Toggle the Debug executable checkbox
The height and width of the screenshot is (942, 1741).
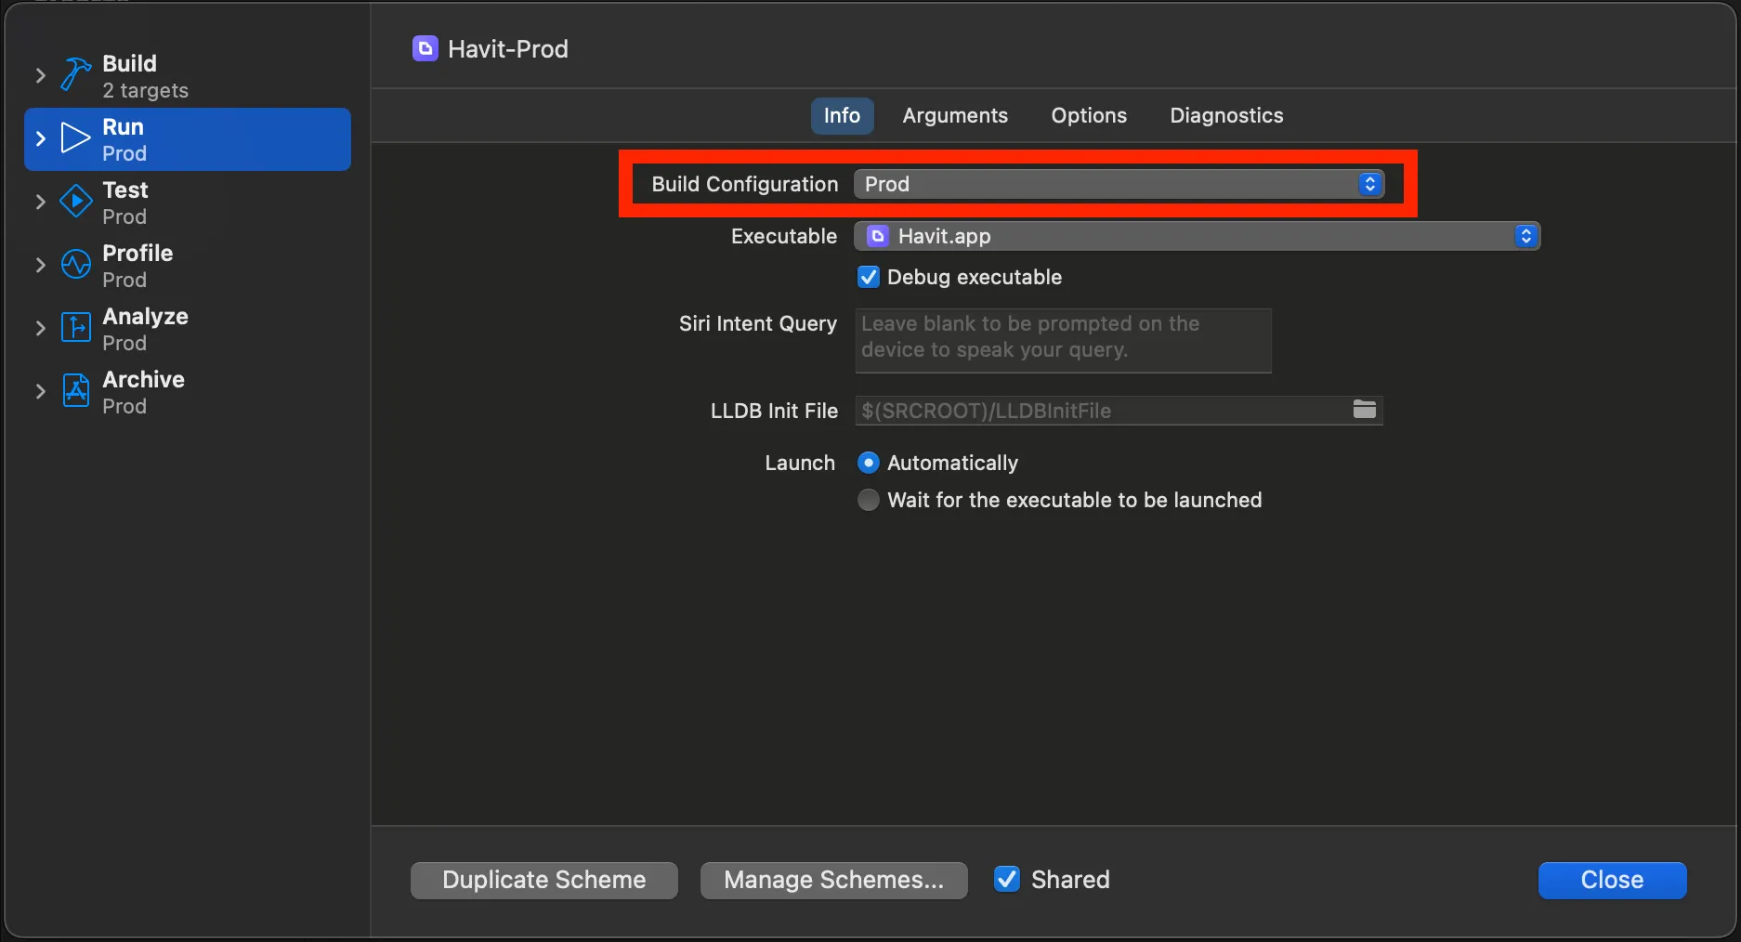869,277
